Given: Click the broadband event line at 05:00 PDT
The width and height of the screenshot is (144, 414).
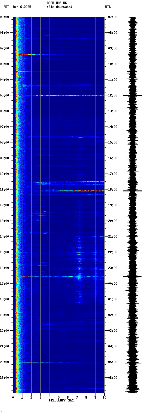Looking at the screenshot, I should point(60,95).
